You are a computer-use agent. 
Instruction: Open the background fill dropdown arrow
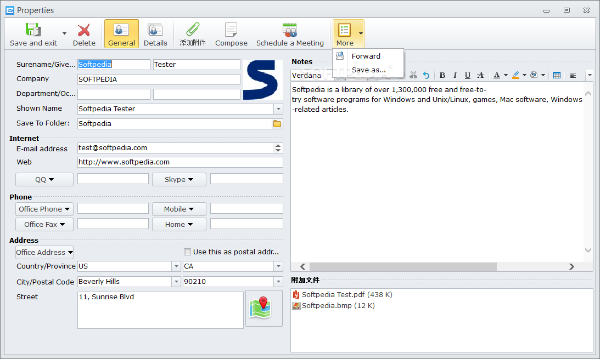pyautogui.click(x=543, y=75)
